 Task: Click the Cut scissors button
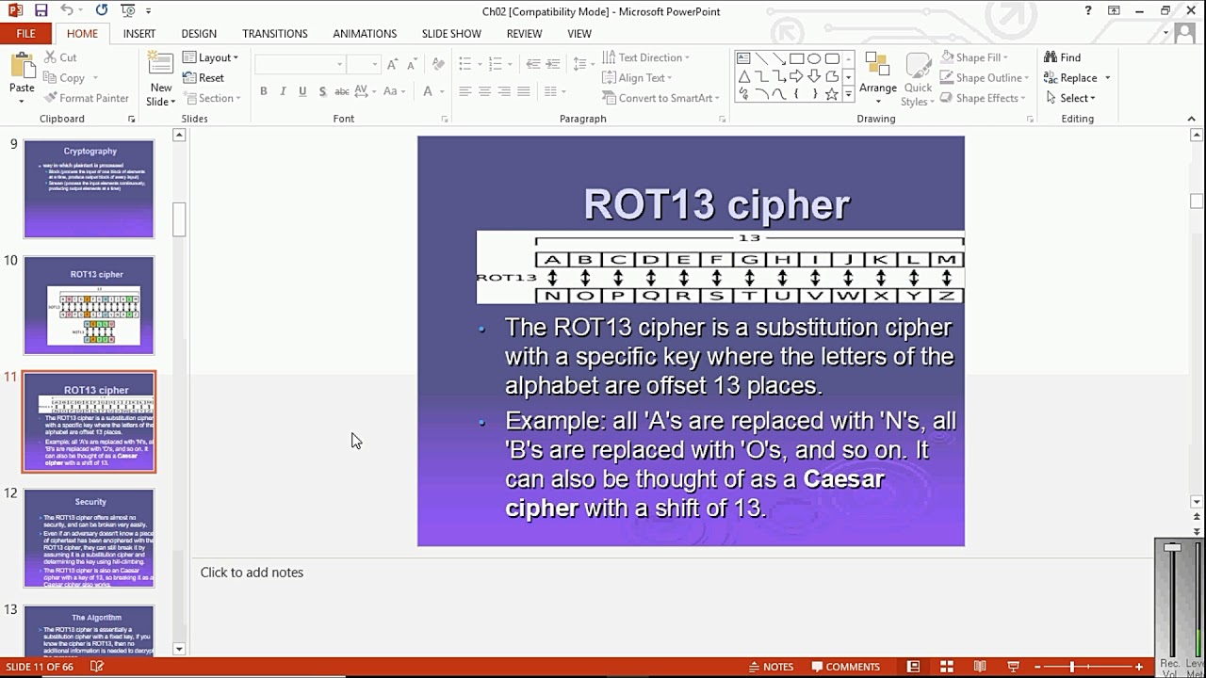point(59,57)
